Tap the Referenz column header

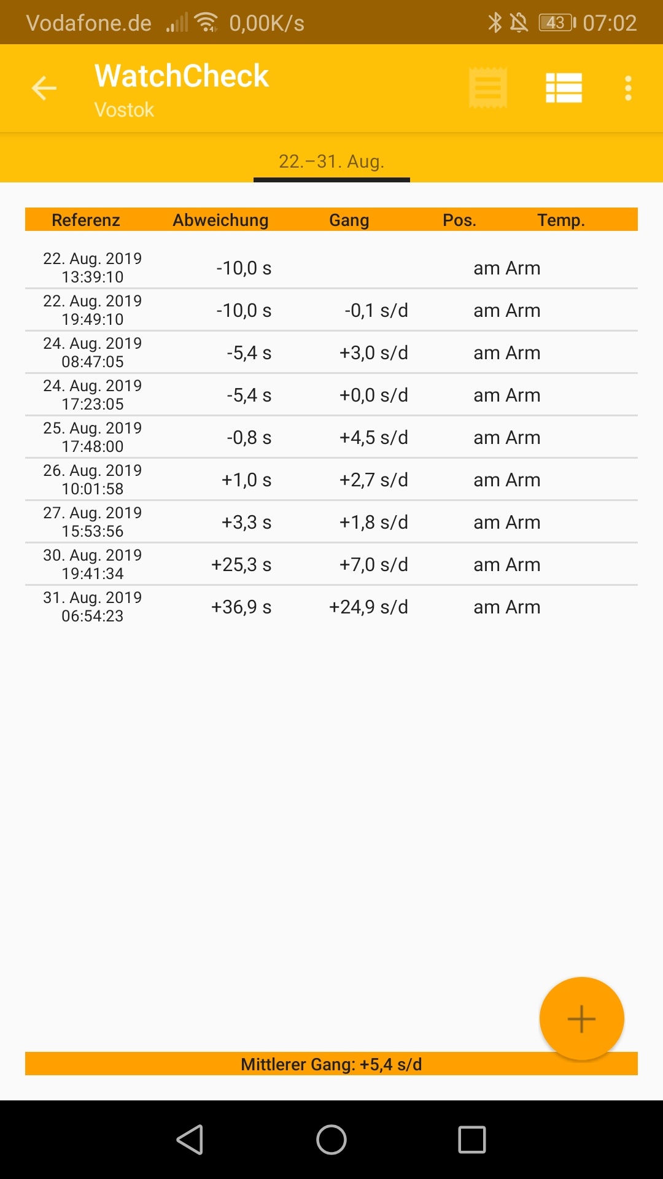point(86,220)
